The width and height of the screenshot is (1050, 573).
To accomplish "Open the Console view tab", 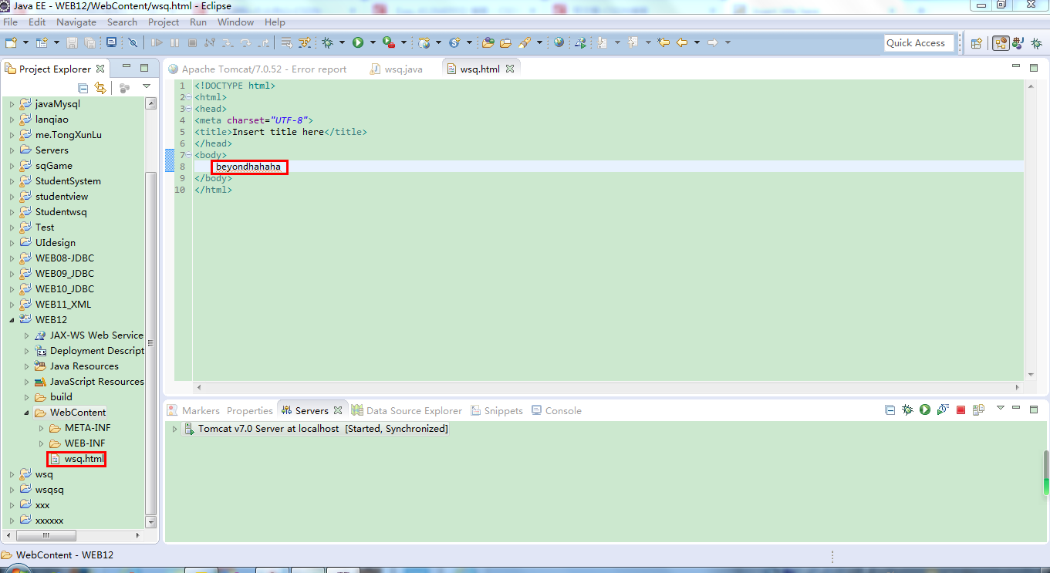I will [556, 410].
